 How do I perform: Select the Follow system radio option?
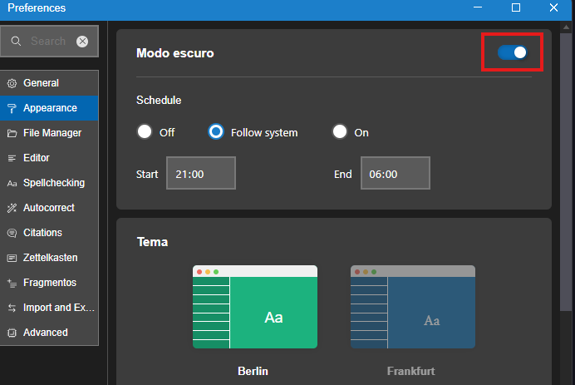click(216, 132)
